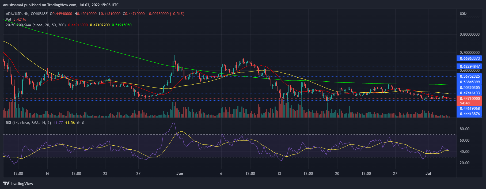Viewport: 486px width, 189px height.
Task: Select the ADA/USD, 4h, COINBASE title
Action: (x=27, y=14)
